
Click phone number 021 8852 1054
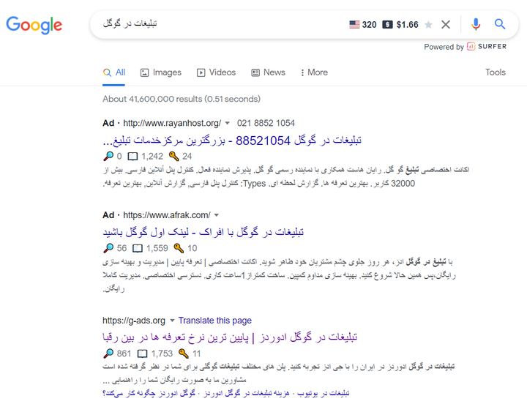[x=266, y=123]
